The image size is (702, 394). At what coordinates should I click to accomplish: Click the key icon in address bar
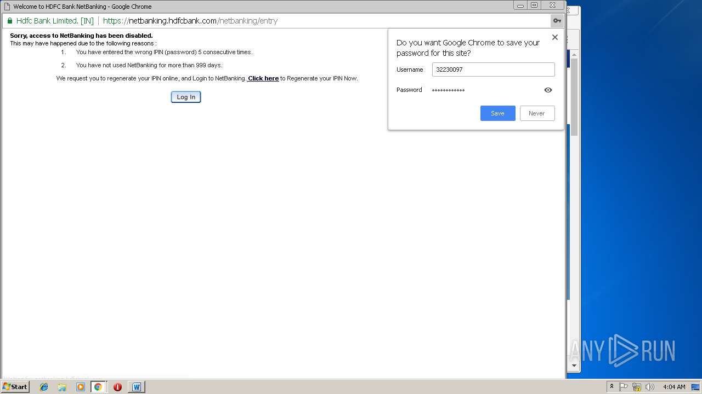click(557, 21)
